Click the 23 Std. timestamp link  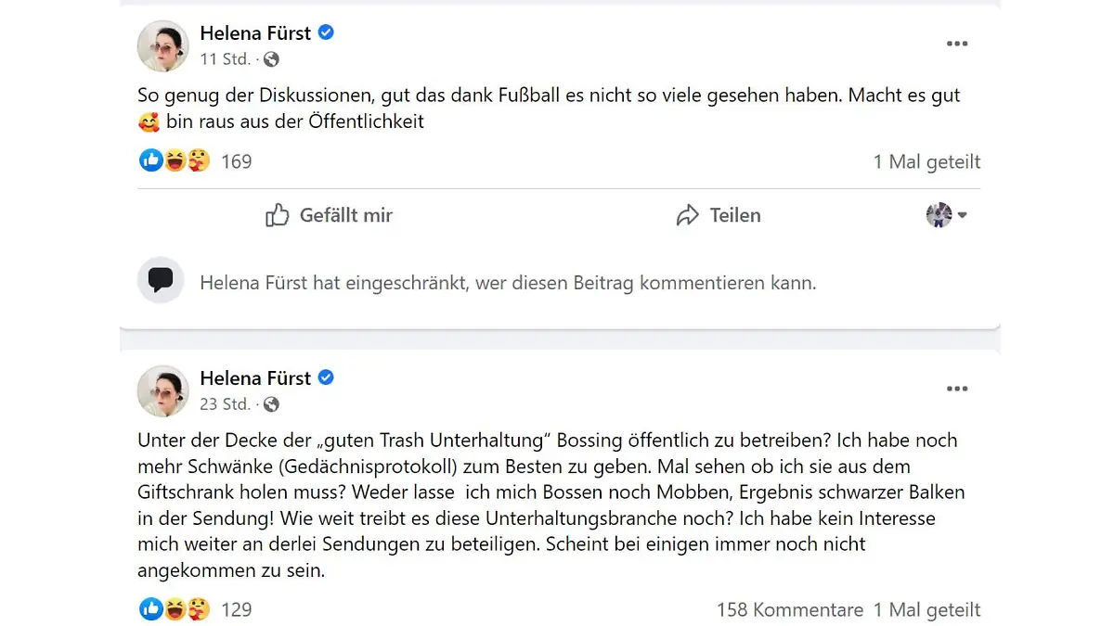pyautogui.click(x=225, y=404)
